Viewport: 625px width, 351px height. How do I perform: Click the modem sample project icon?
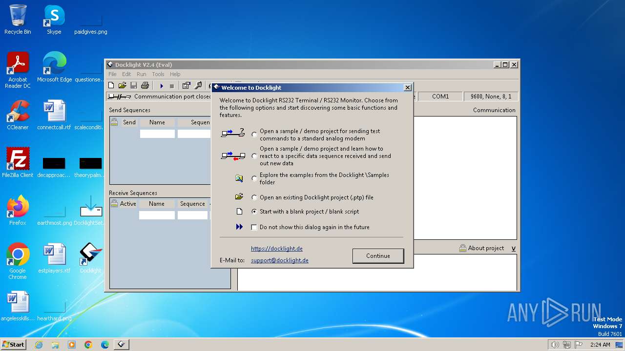233,132
